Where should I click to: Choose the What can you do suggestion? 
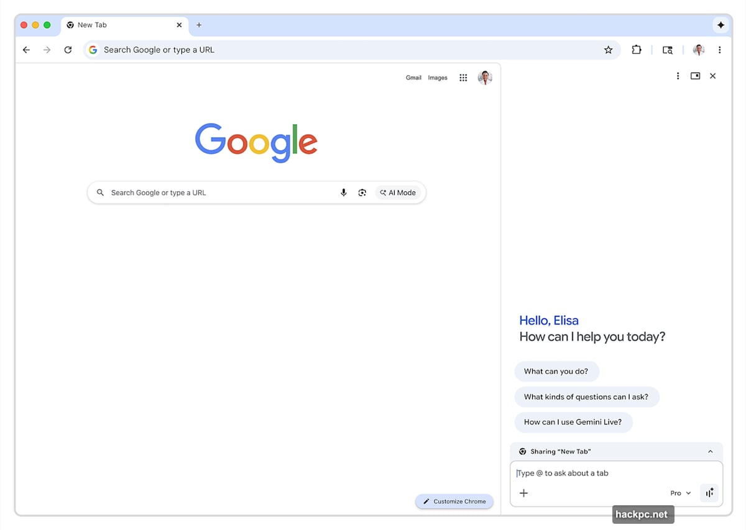556,371
